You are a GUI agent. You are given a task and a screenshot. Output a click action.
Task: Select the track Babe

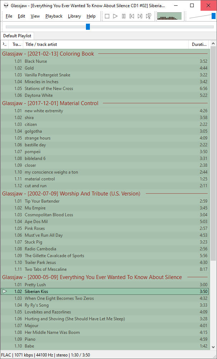(105, 346)
